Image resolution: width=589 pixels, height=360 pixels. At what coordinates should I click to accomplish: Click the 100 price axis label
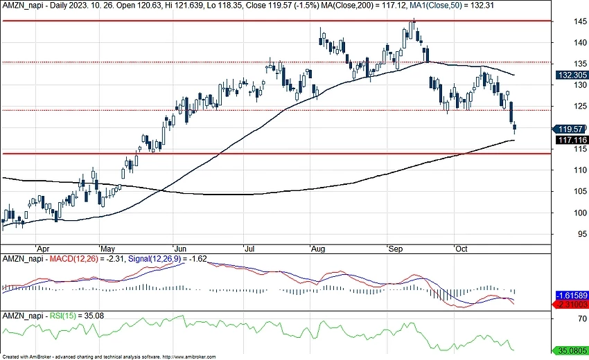(580, 213)
